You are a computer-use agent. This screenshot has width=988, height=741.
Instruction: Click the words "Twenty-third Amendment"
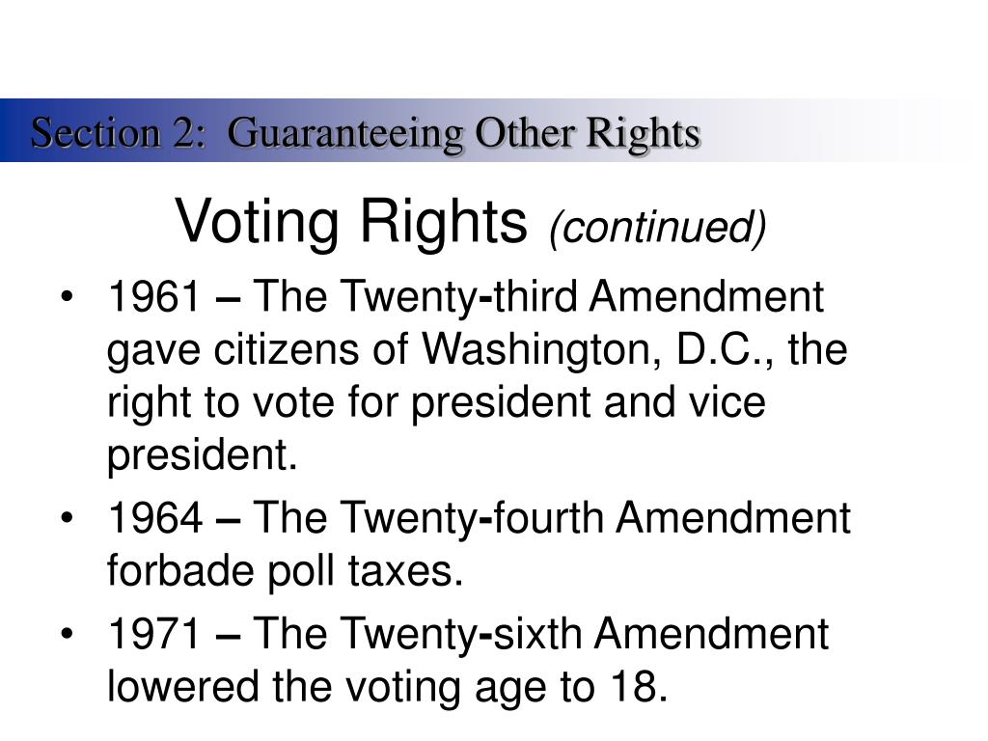coord(584,296)
